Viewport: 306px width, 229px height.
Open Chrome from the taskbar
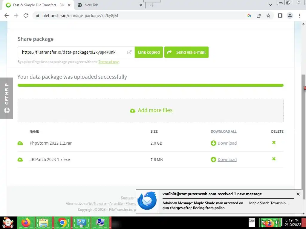(62, 223)
